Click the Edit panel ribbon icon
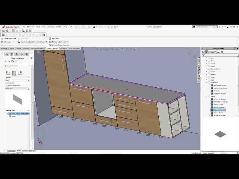This screenshot has height=179, width=239. (x=2, y=42)
